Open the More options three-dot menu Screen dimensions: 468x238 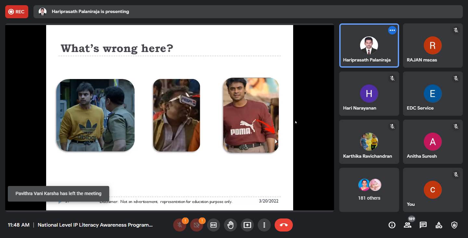(x=264, y=225)
